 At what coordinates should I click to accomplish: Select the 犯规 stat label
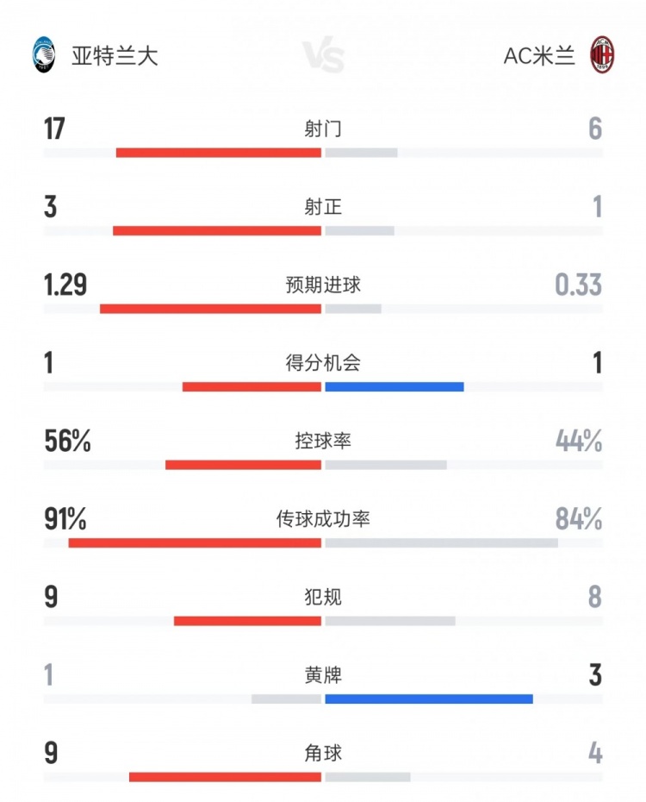[x=323, y=597]
